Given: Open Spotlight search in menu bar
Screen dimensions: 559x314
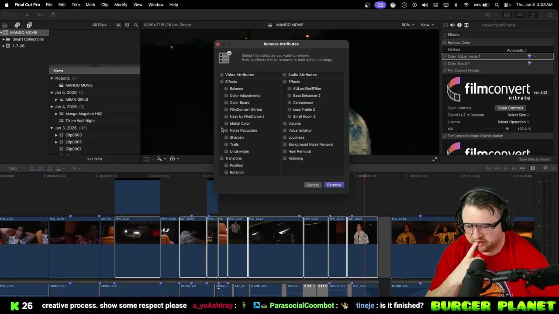Looking at the screenshot, I should point(497,5).
